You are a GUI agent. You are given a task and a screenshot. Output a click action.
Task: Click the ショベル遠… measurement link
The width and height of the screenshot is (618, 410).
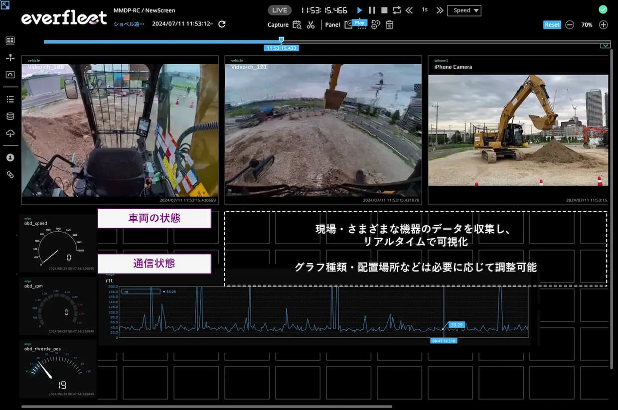click(129, 24)
